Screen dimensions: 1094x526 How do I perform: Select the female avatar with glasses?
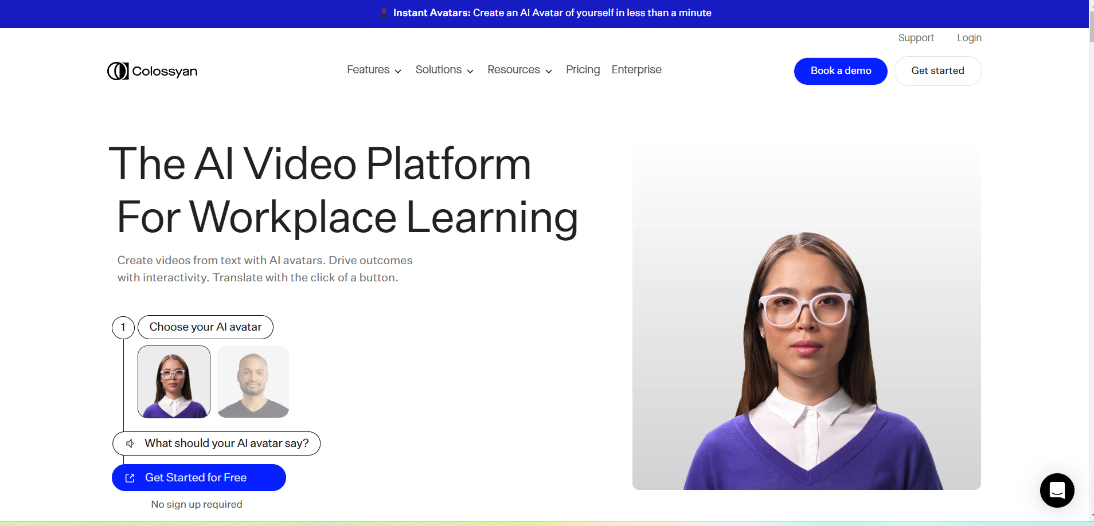(174, 382)
